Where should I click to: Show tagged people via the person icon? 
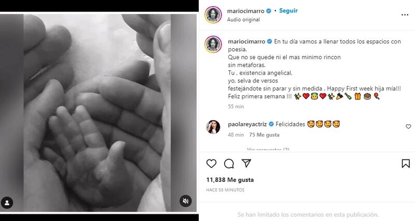point(7,203)
